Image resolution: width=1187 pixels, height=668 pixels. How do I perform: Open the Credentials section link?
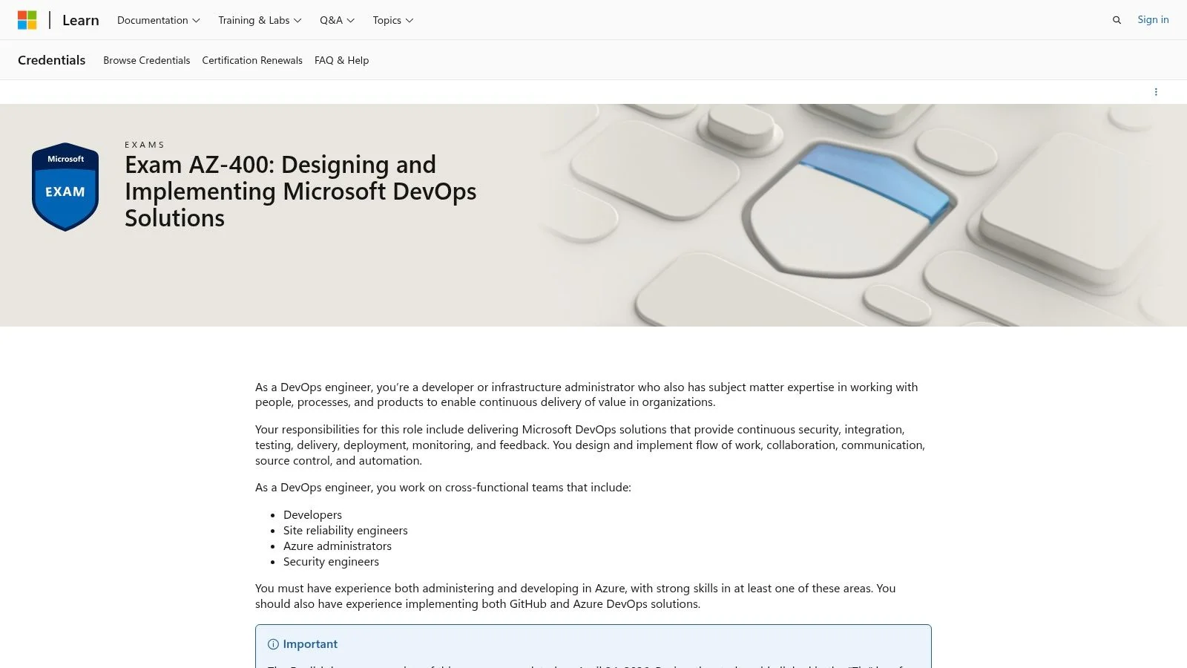(52, 60)
